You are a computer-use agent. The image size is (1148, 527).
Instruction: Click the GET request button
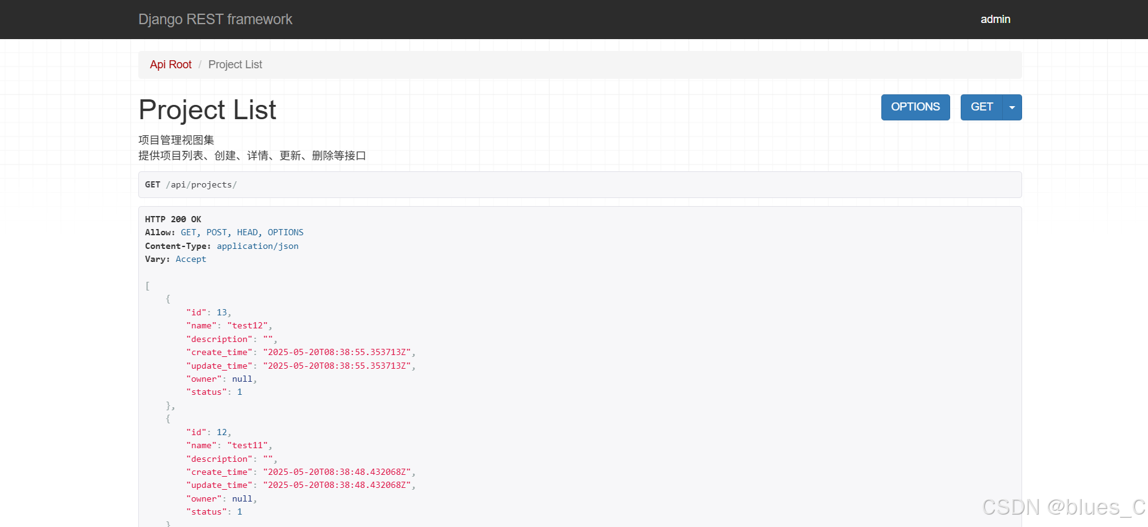pyautogui.click(x=981, y=107)
